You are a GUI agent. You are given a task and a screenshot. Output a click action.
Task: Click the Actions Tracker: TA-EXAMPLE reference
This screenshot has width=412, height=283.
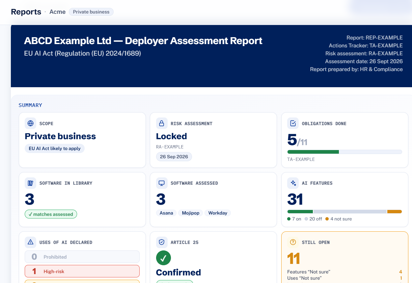pyautogui.click(x=366, y=45)
